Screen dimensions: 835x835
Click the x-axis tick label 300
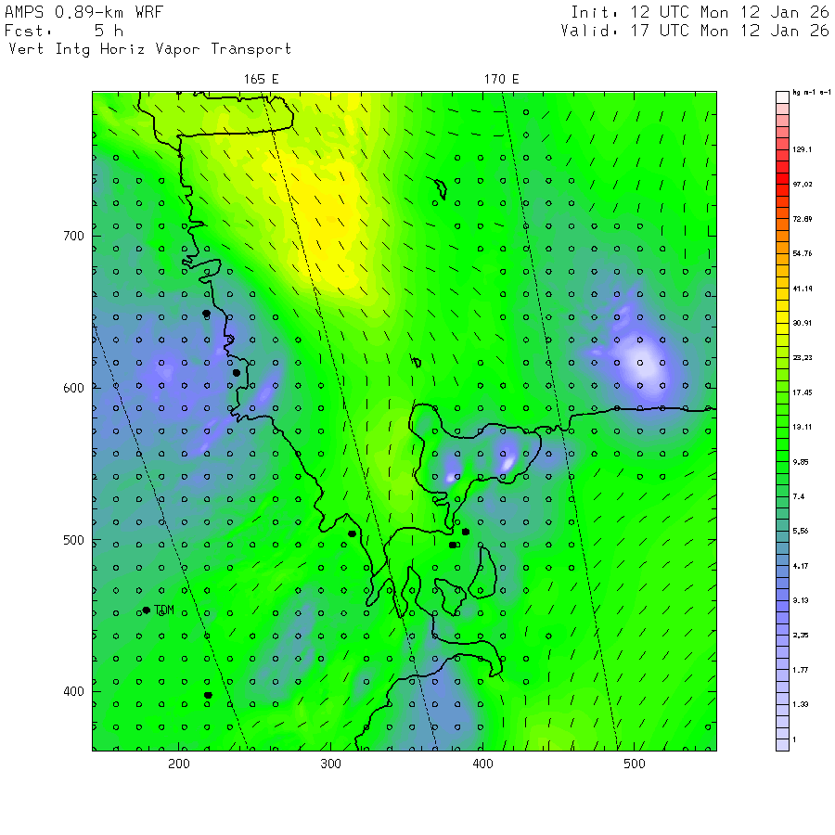click(330, 764)
